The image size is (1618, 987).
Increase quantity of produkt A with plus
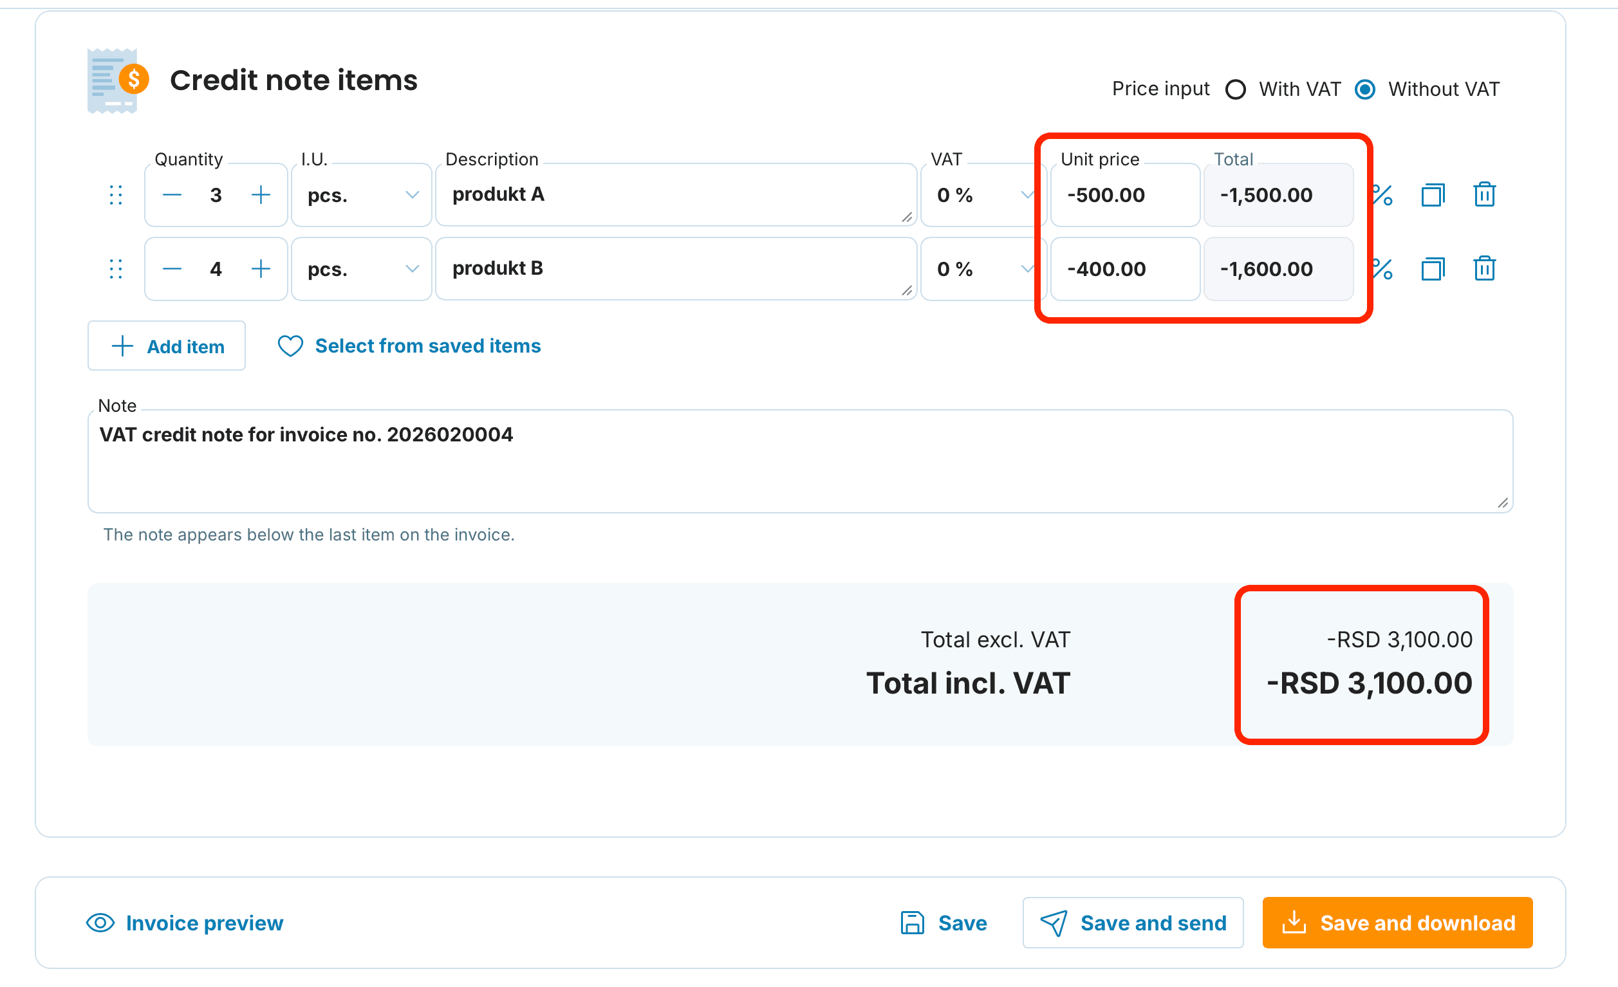(261, 195)
